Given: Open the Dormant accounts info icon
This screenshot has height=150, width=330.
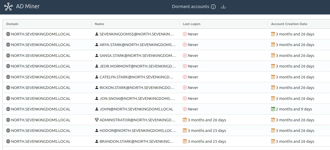Looking at the screenshot, I should (213, 7).
